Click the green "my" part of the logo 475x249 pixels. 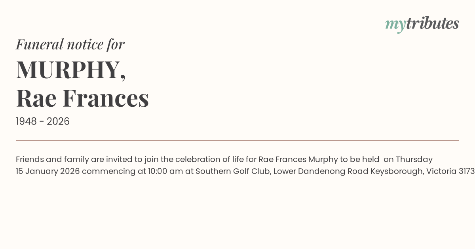point(395,25)
